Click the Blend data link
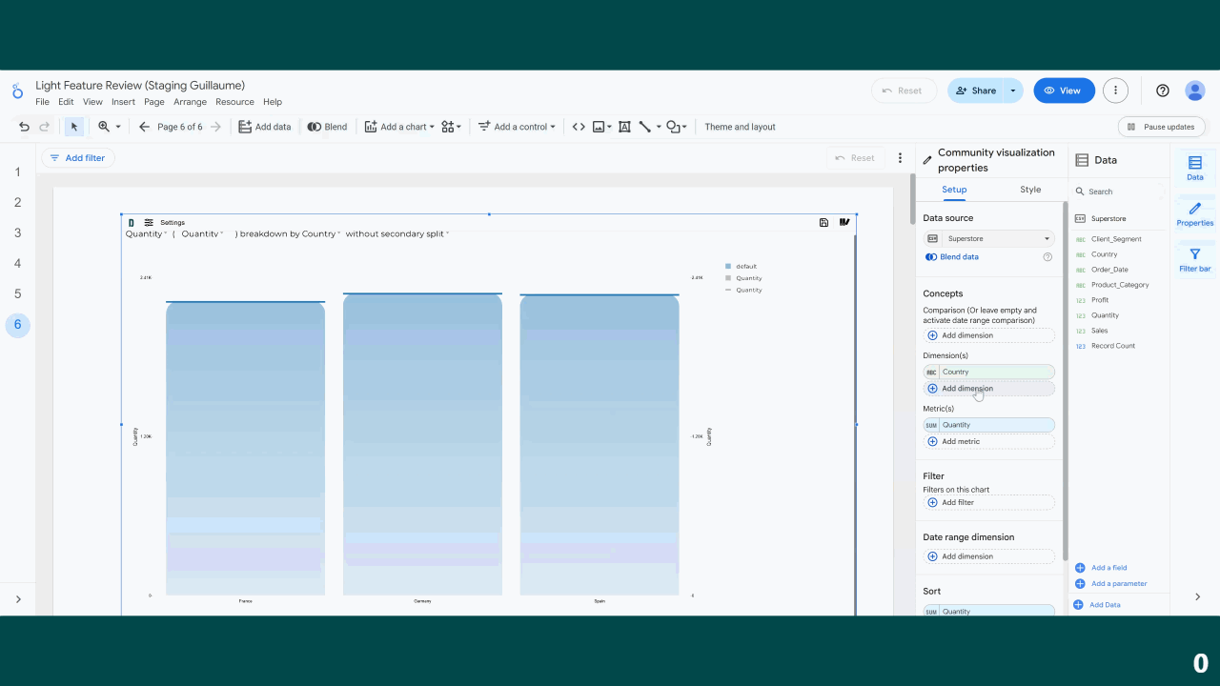The height and width of the screenshot is (686, 1220). click(x=959, y=257)
